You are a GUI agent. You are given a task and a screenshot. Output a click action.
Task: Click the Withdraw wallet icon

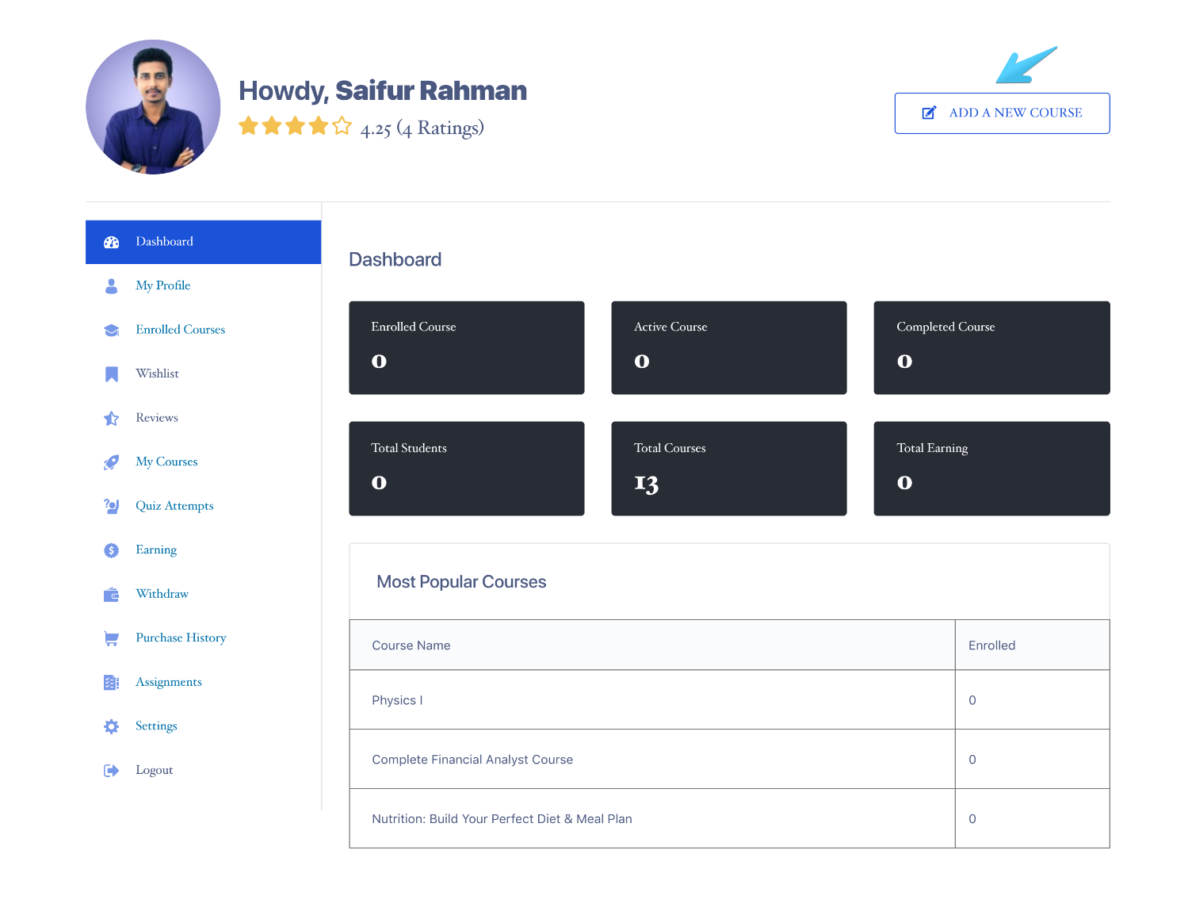pos(112,594)
